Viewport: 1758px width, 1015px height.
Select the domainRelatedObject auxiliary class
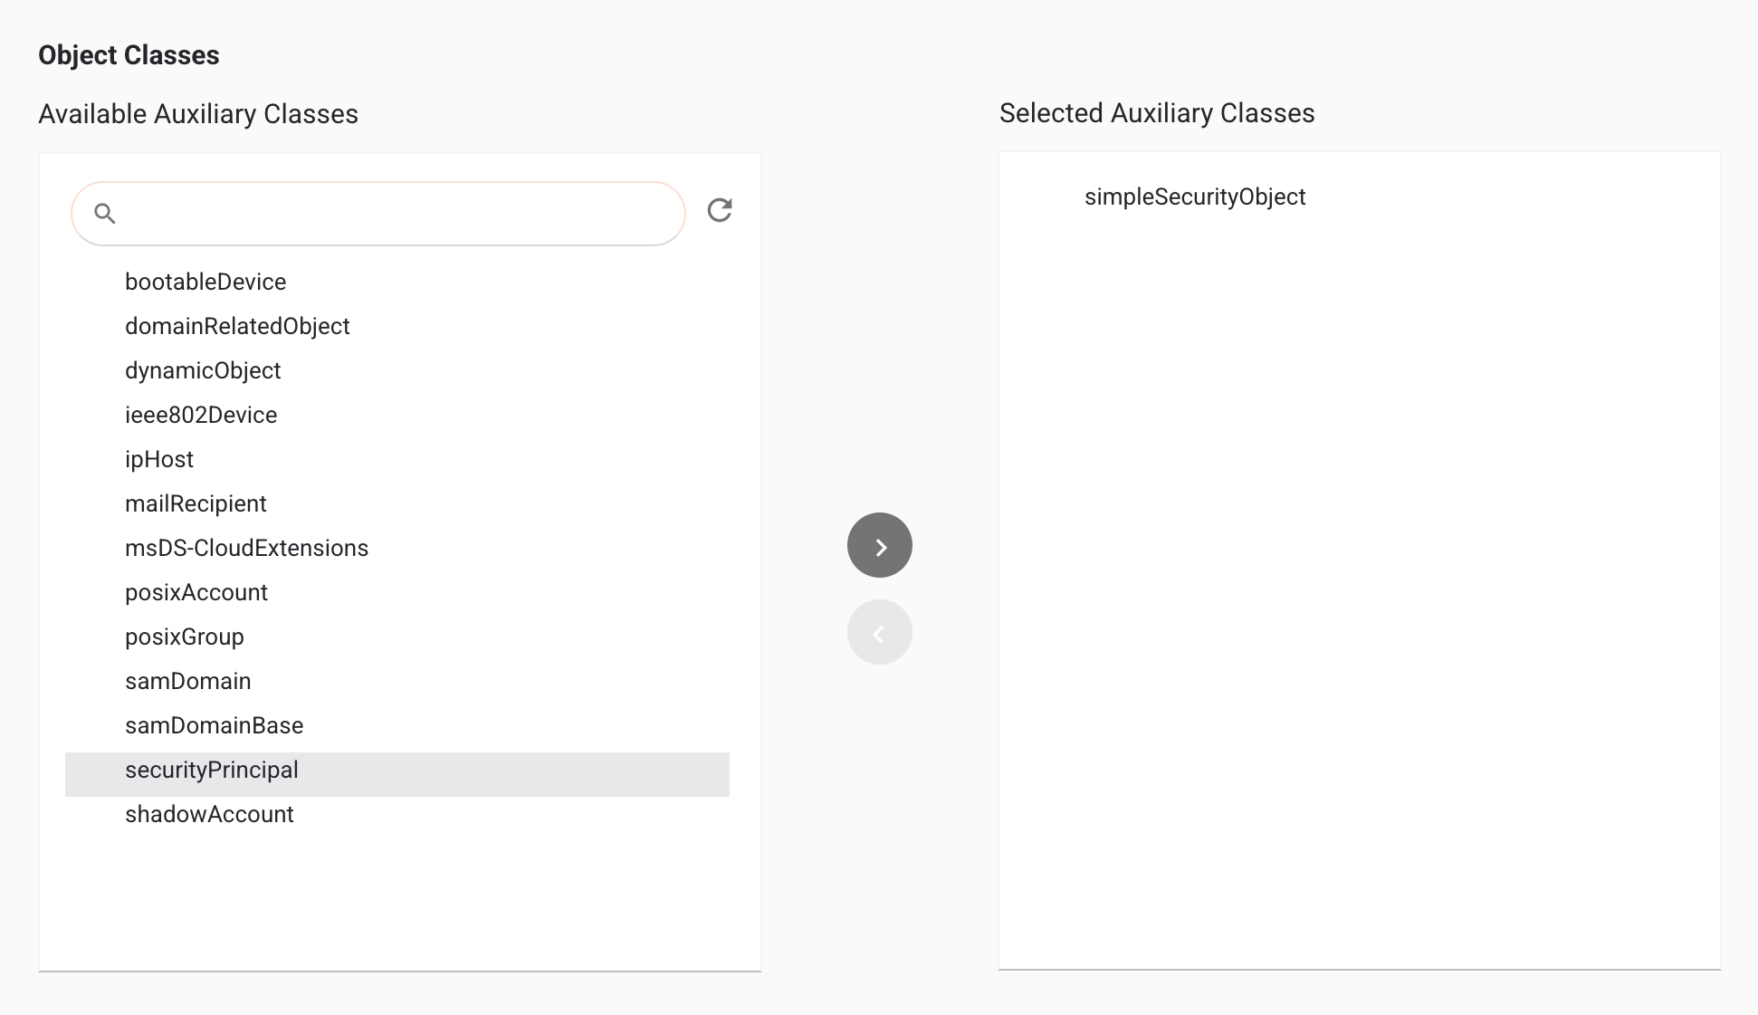point(237,326)
